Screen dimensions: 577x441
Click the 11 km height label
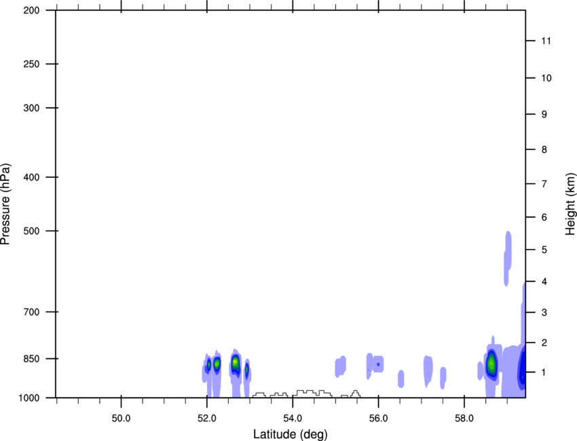pyautogui.click(x=546, y=41)
